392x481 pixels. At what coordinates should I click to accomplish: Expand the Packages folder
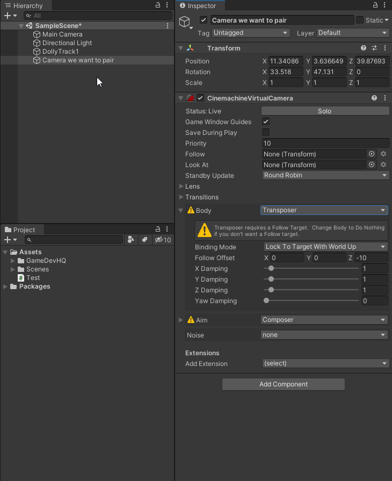point(5,286)
